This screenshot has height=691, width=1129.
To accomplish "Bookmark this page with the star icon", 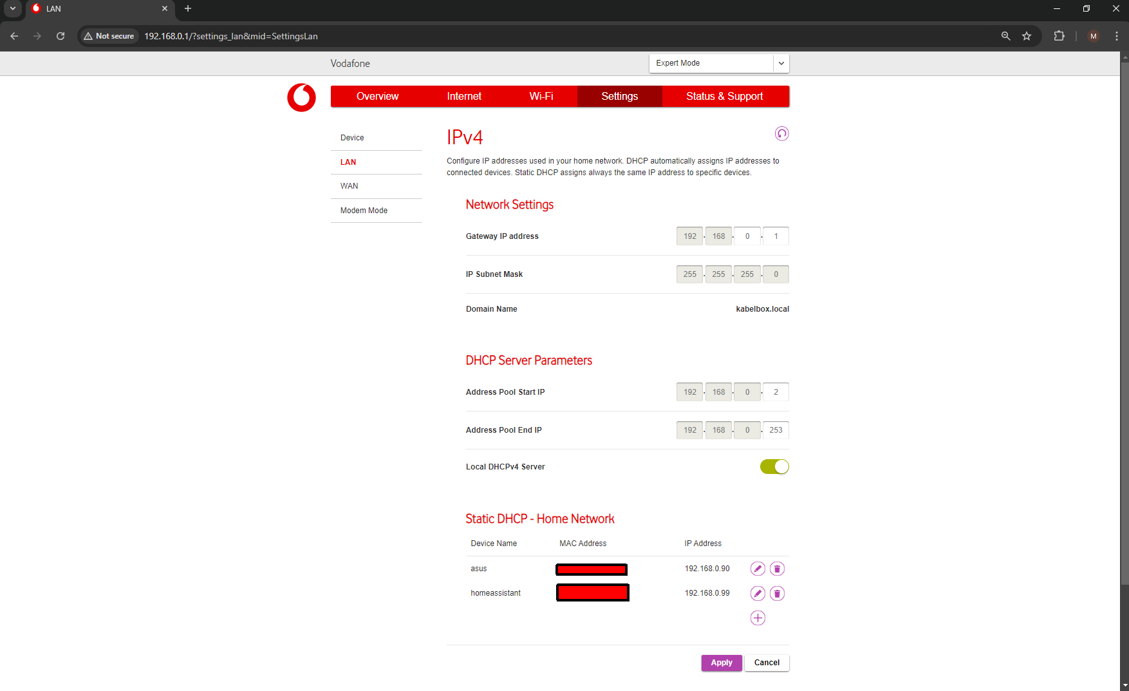I will pos(1027,36).
